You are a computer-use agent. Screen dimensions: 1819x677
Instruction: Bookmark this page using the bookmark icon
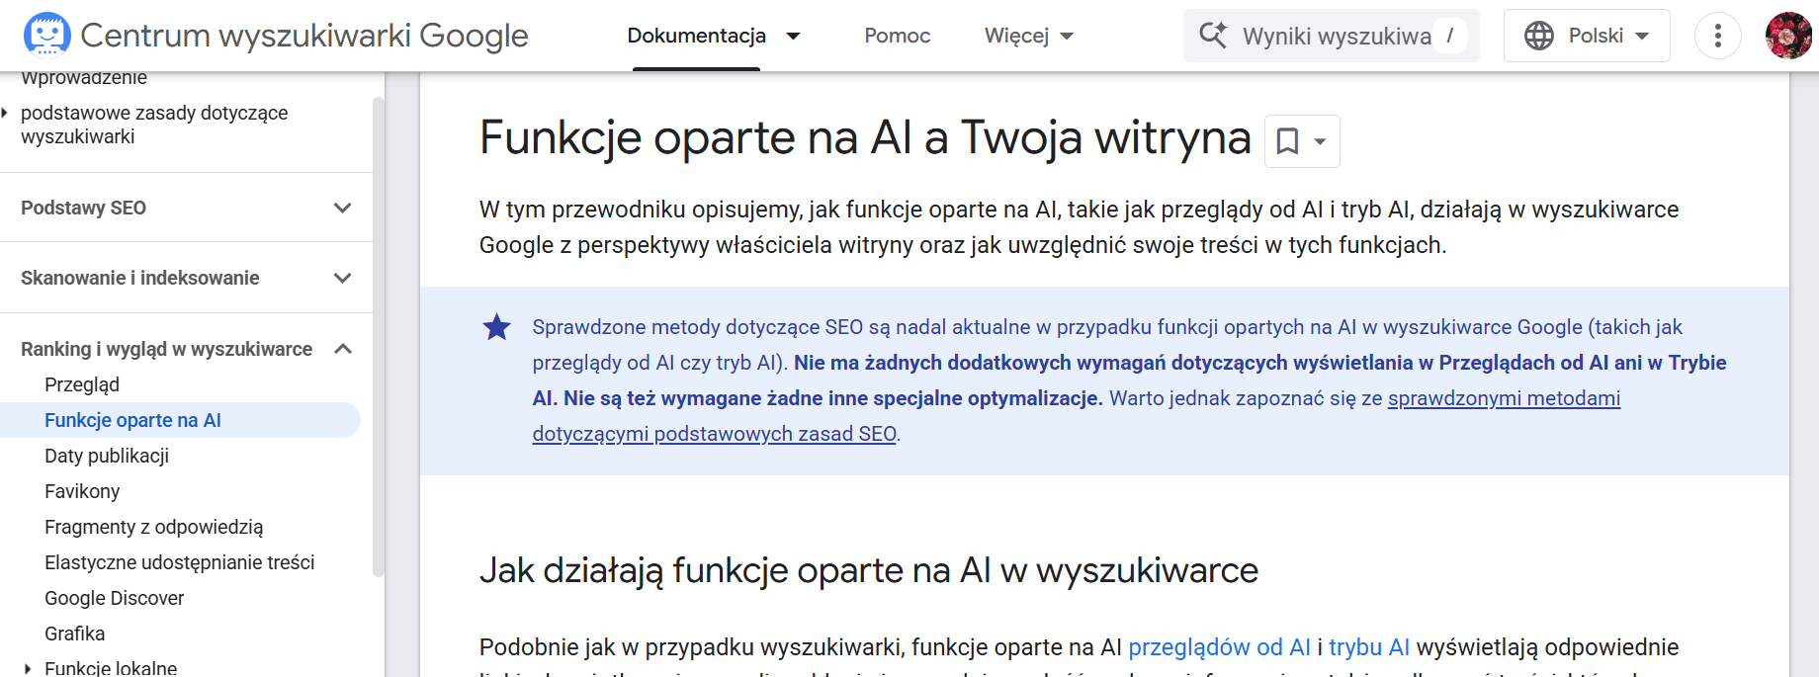(x=1287, y=141)
